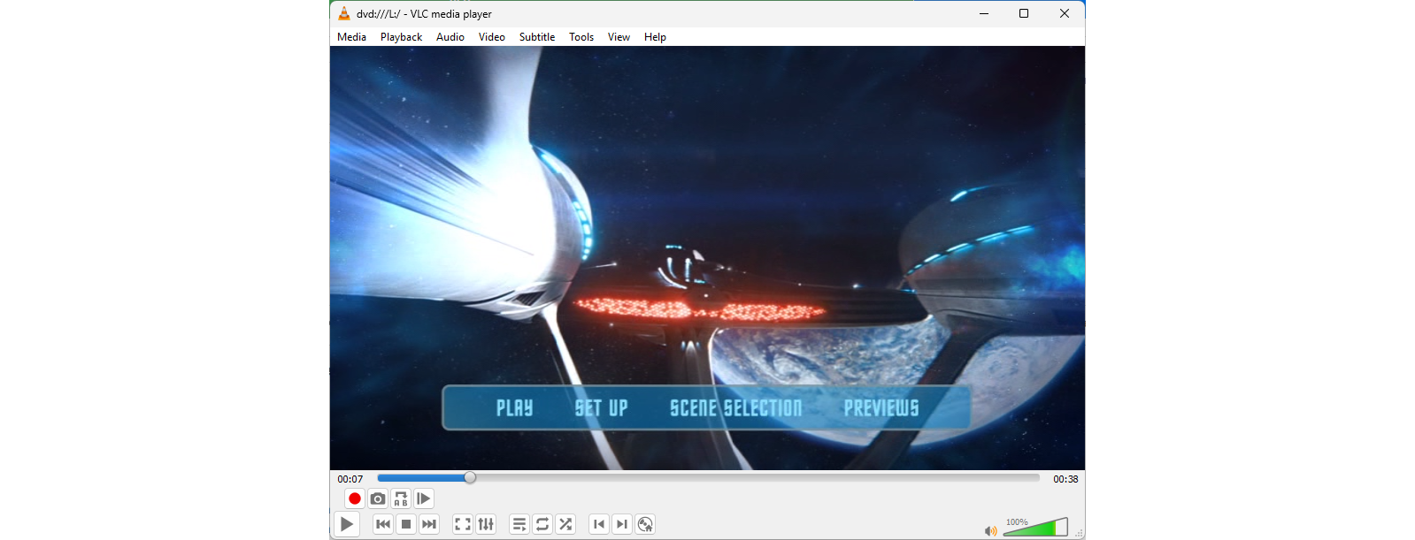Open the DVD menu navigation button
Image resolution: width=1415 pixels, height=540 pixels.
(645, 524)
